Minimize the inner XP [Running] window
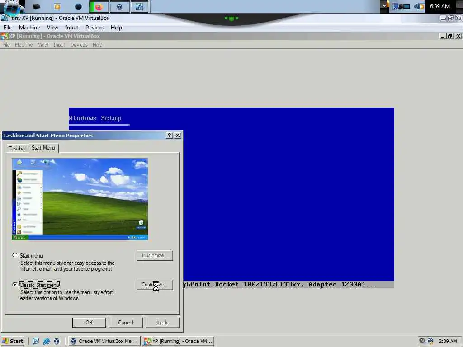463x347 pixels. [x=442, y=36]
